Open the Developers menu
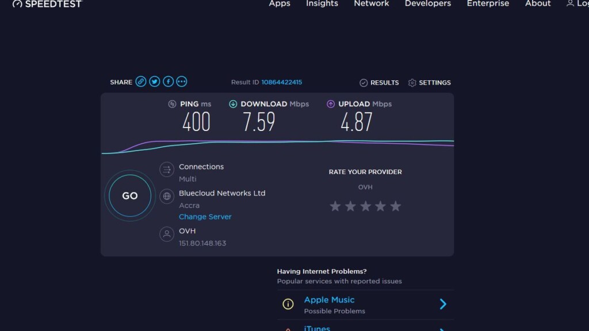Screen dimensions: 589x331 pos(428,3)
